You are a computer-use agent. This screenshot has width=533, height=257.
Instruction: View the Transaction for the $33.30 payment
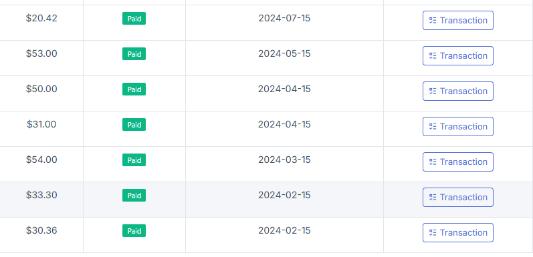[458, 197]
